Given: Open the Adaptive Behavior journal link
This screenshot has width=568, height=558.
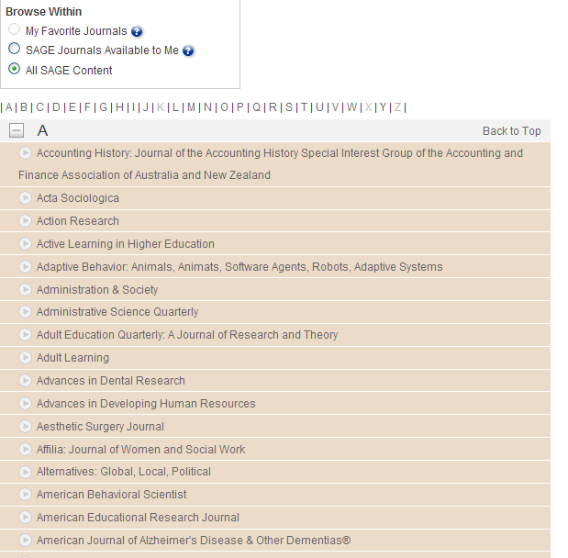Looking at the screenshot, I should coord(239,267).
